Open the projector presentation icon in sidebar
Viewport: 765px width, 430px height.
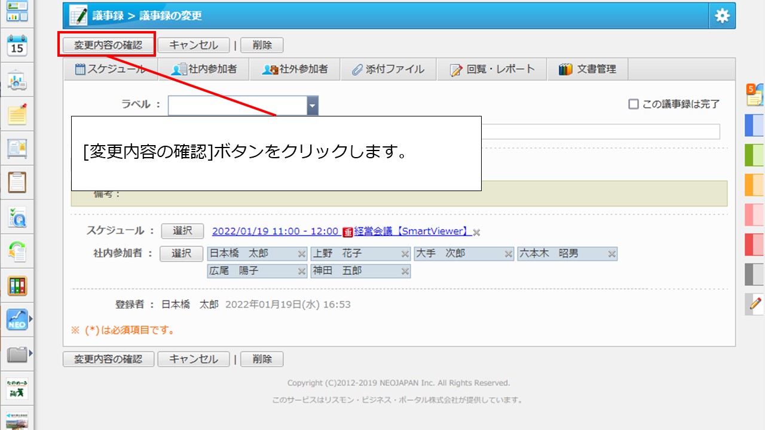17,80
